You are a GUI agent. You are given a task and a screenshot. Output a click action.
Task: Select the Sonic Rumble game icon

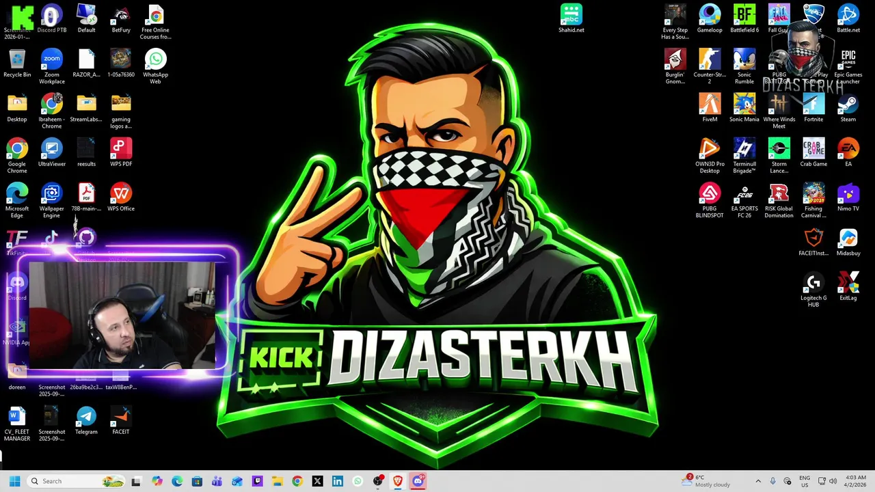[x=744, y=66]
